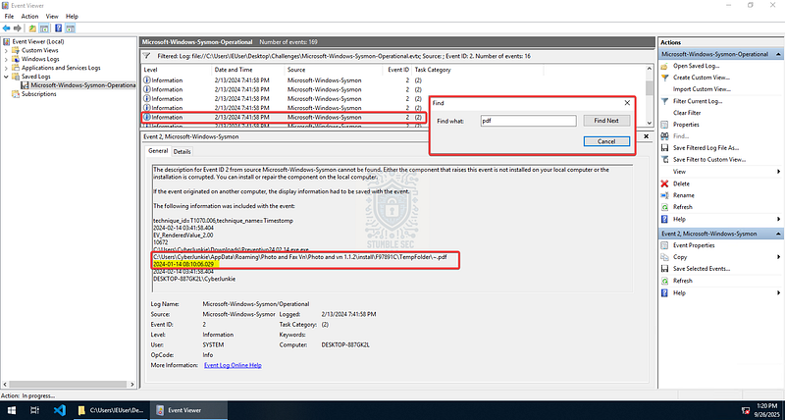Click the Event Properties icon
The width and height of the screenshot is (785, 420).
(664, 245)
